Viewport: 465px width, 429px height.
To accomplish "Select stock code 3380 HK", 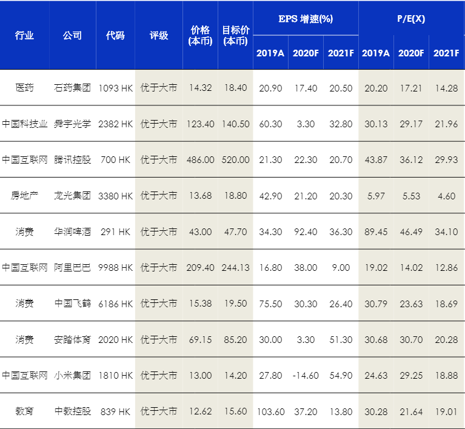I will [115, 196].
